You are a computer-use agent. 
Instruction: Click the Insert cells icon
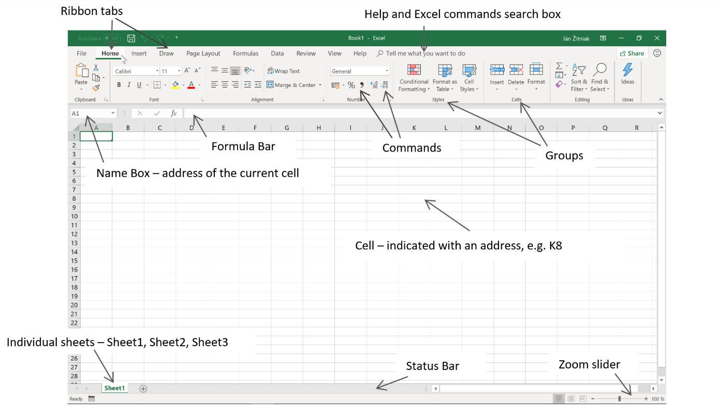click(497, 70)
